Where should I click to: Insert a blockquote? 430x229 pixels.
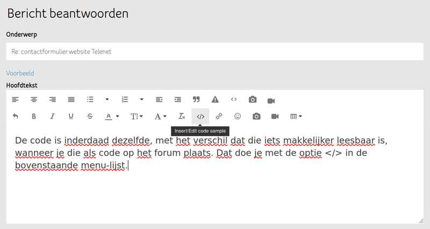point(196,99)
